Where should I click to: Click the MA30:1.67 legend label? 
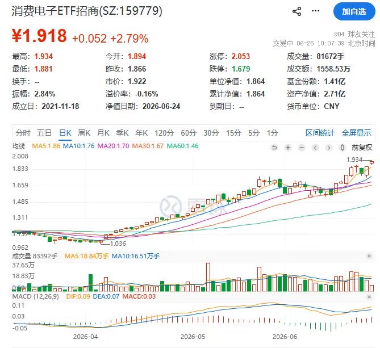pos(148,146)
